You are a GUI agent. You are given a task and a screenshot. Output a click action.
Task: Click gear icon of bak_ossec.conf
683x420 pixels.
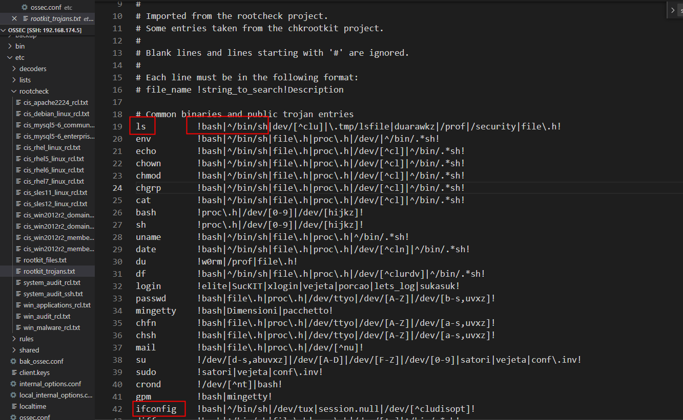pos(13,361)
